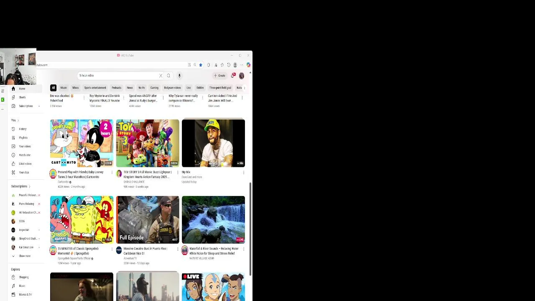Play Baby Looney Tunes marathon thumbnail

pos(82,143)
